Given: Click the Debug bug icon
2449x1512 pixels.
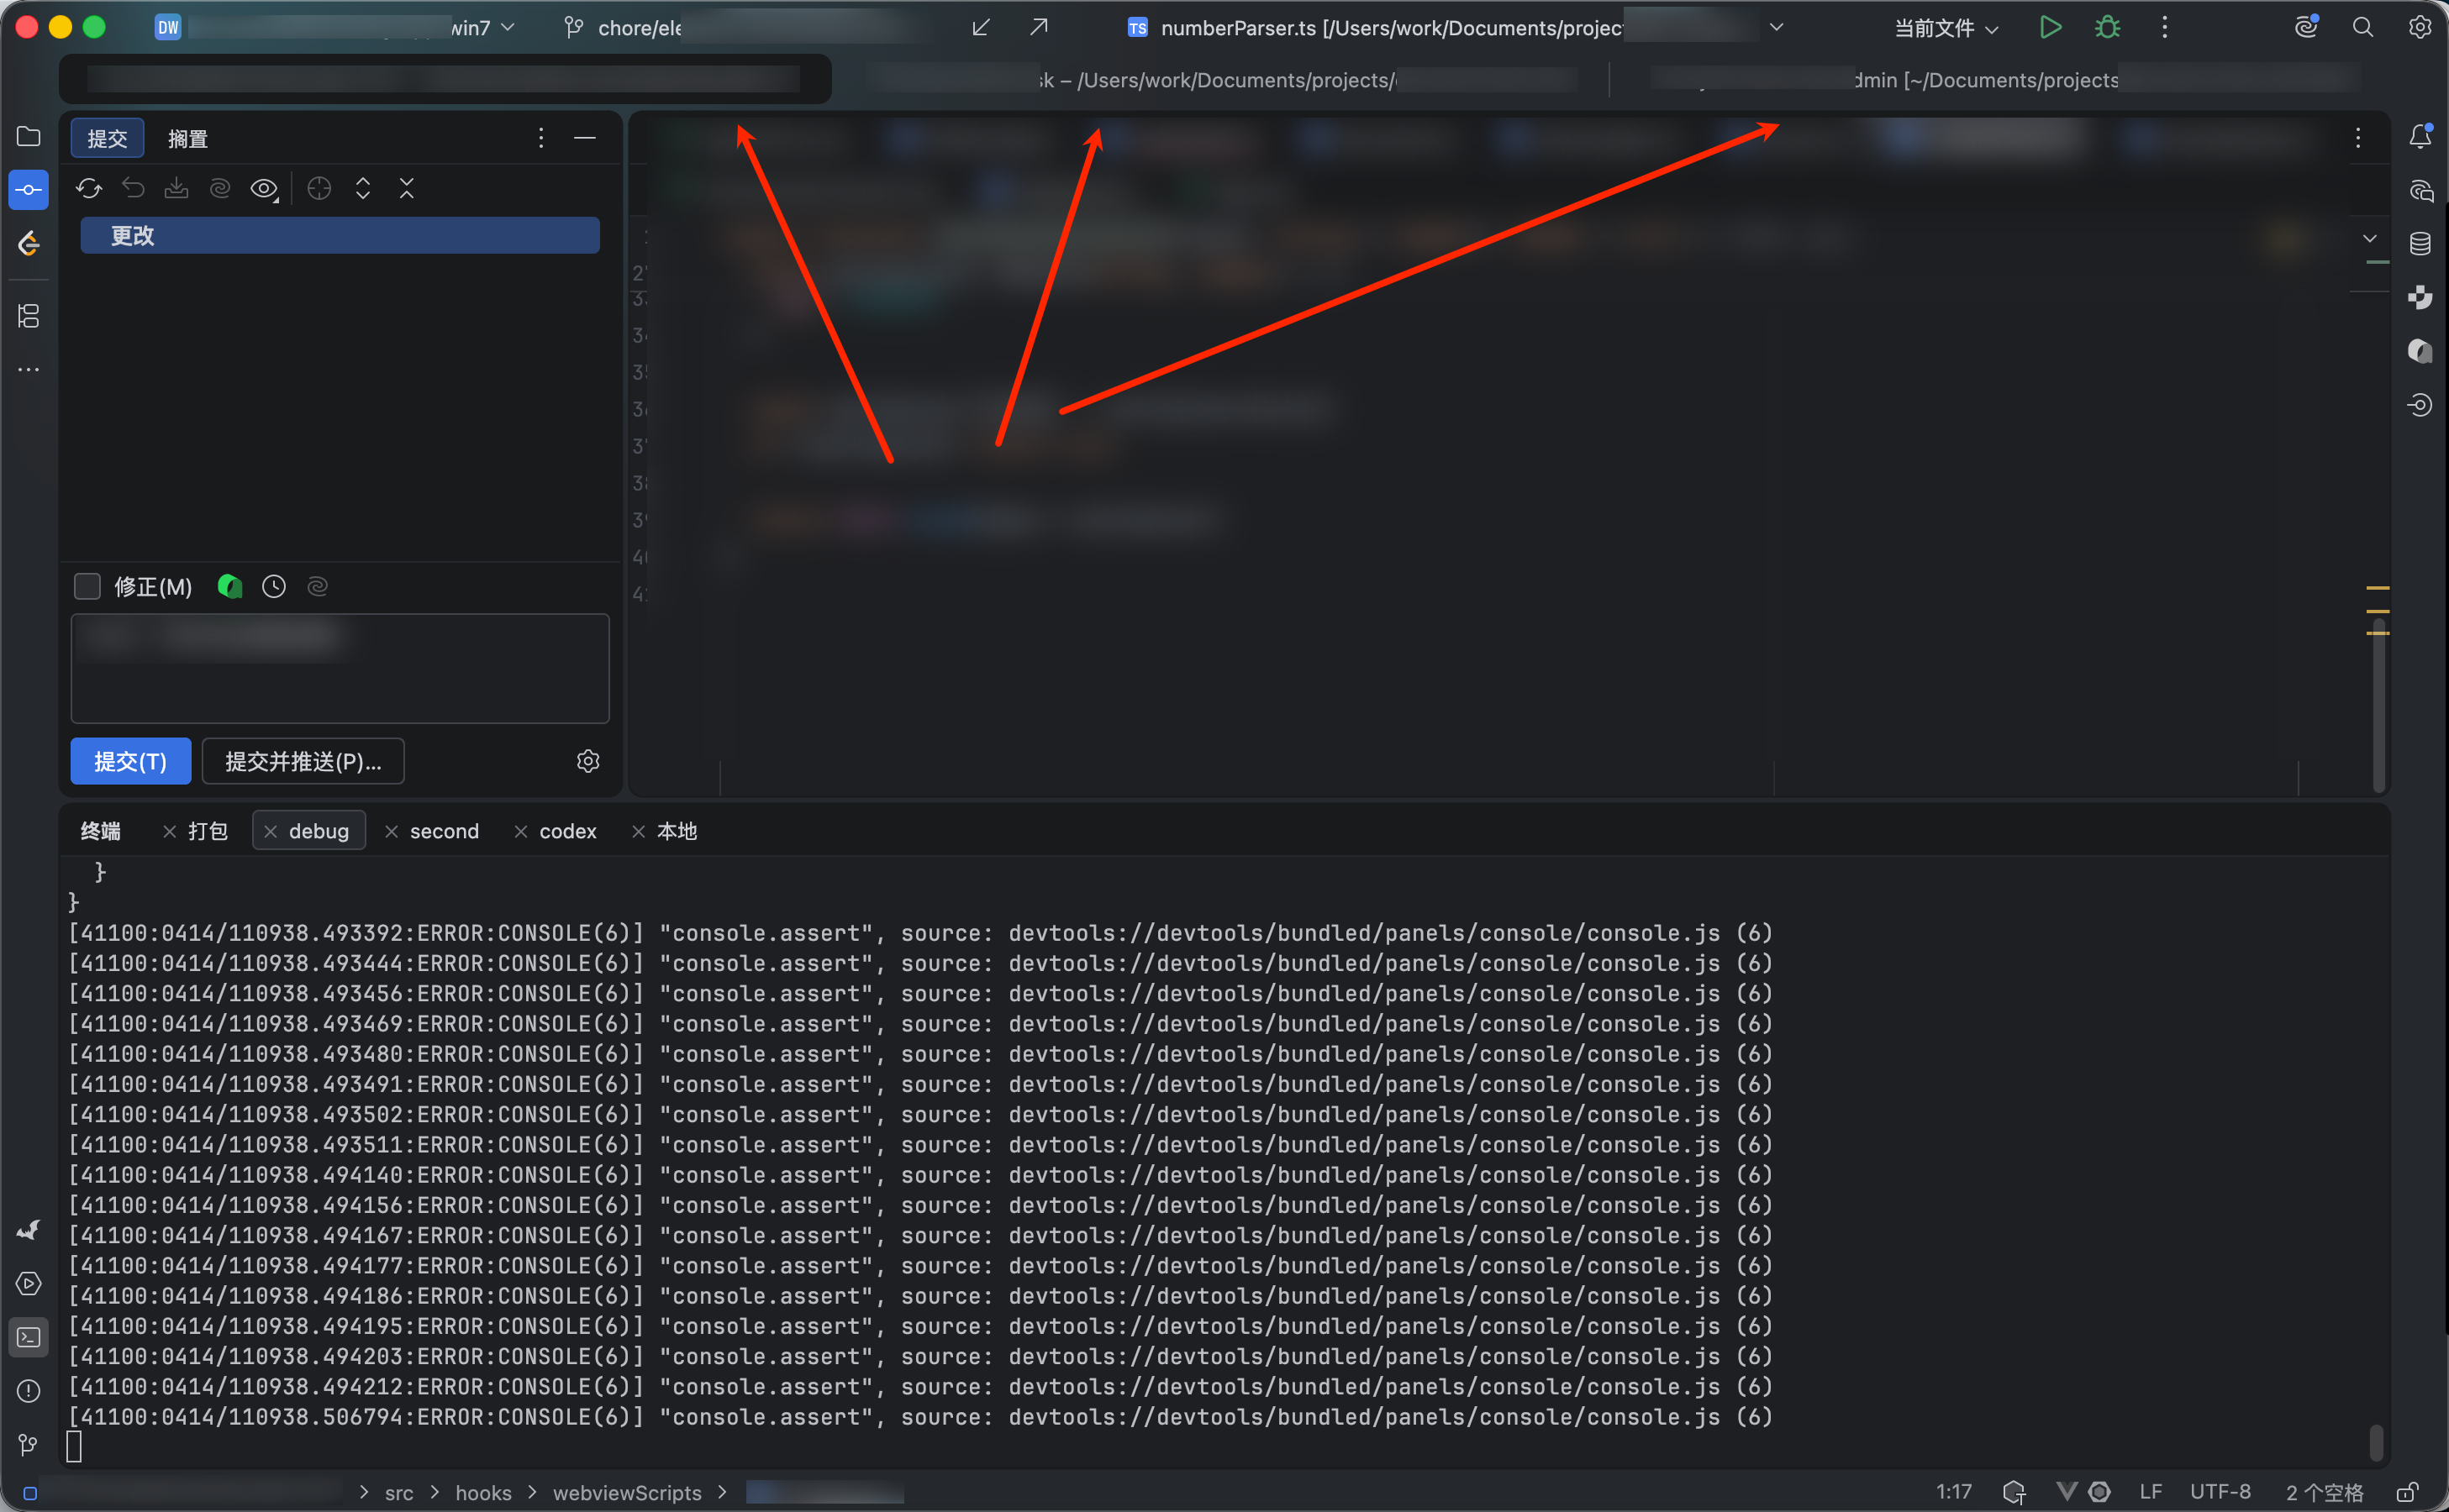Looking at the screenshot, I should click(2107, 28).
